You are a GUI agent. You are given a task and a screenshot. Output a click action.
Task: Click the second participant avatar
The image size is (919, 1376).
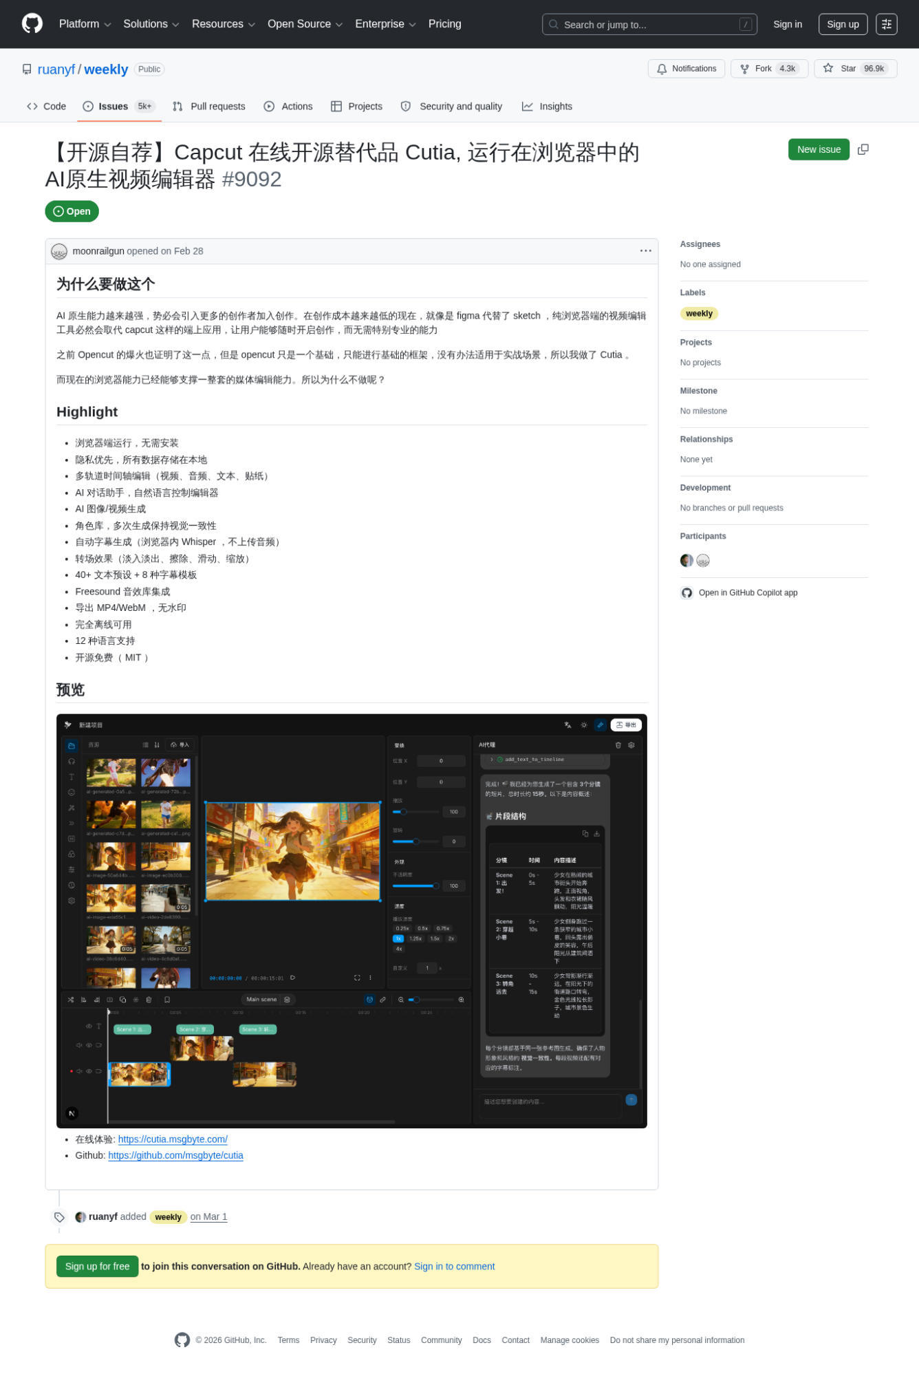tap(703, 561)
